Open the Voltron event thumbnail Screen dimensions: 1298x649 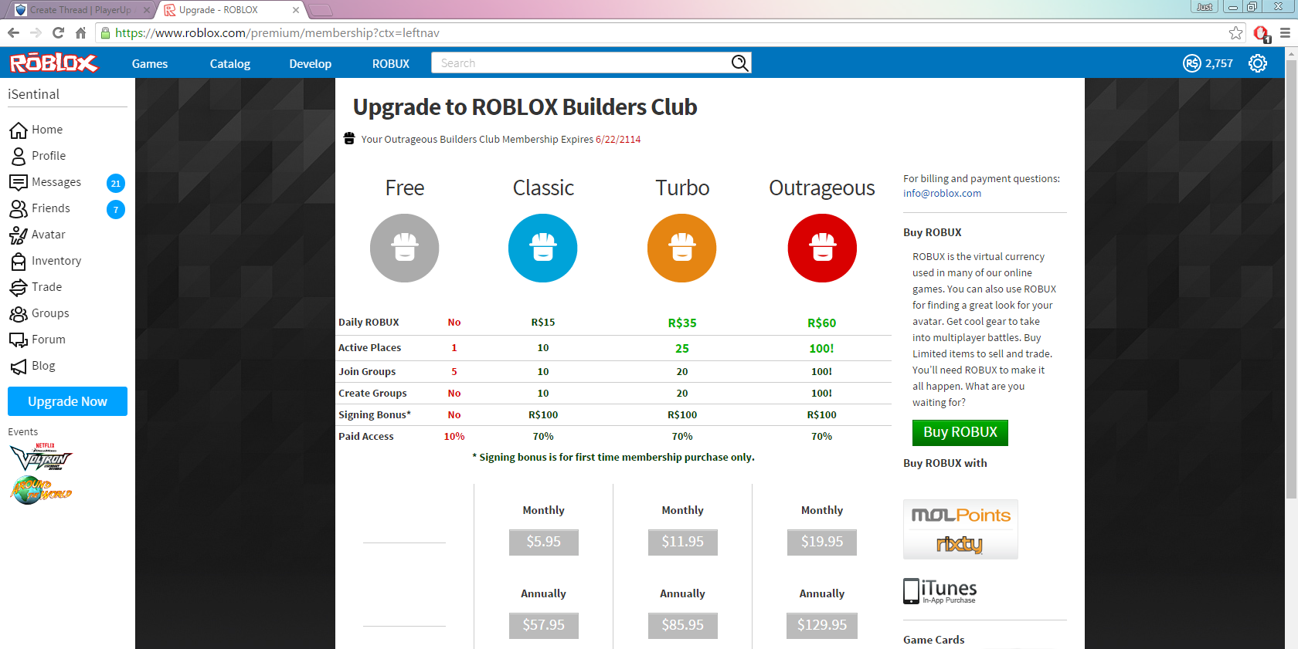point(42,458)
